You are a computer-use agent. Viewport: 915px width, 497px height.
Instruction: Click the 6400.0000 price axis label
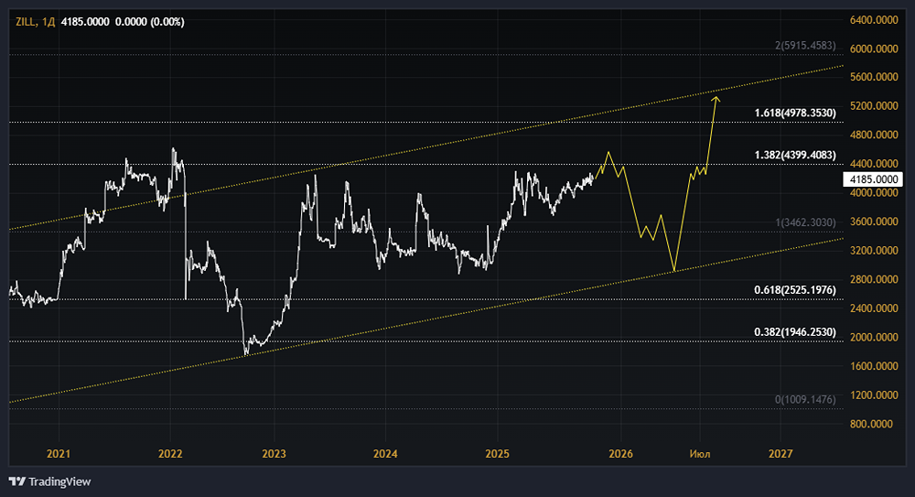click(x=874, y=20)
